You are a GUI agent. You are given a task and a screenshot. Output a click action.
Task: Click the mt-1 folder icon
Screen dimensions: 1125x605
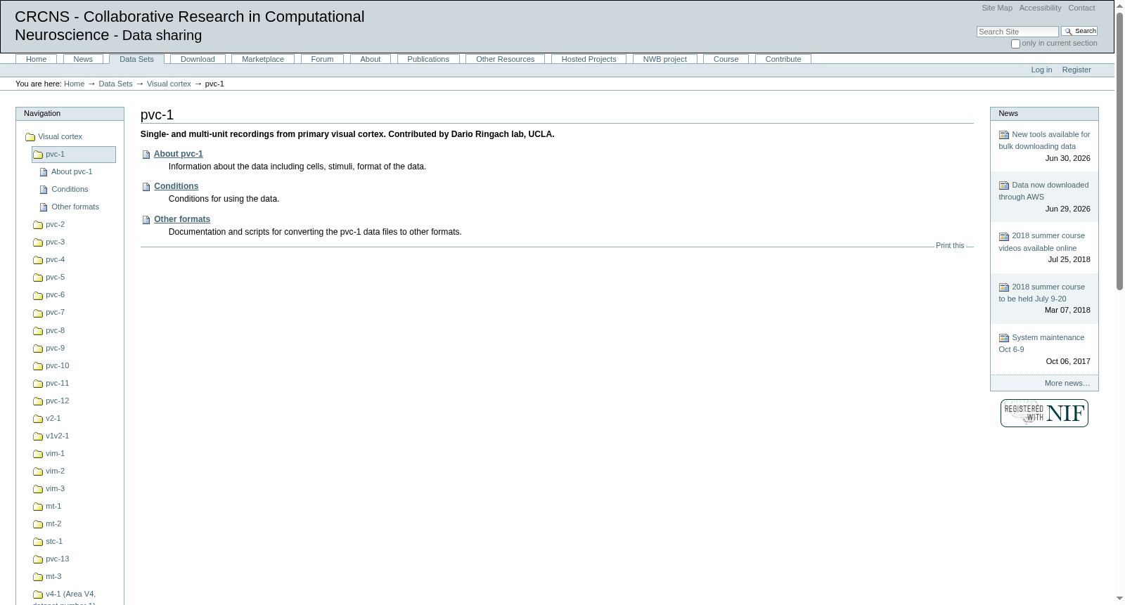point(38,507)
